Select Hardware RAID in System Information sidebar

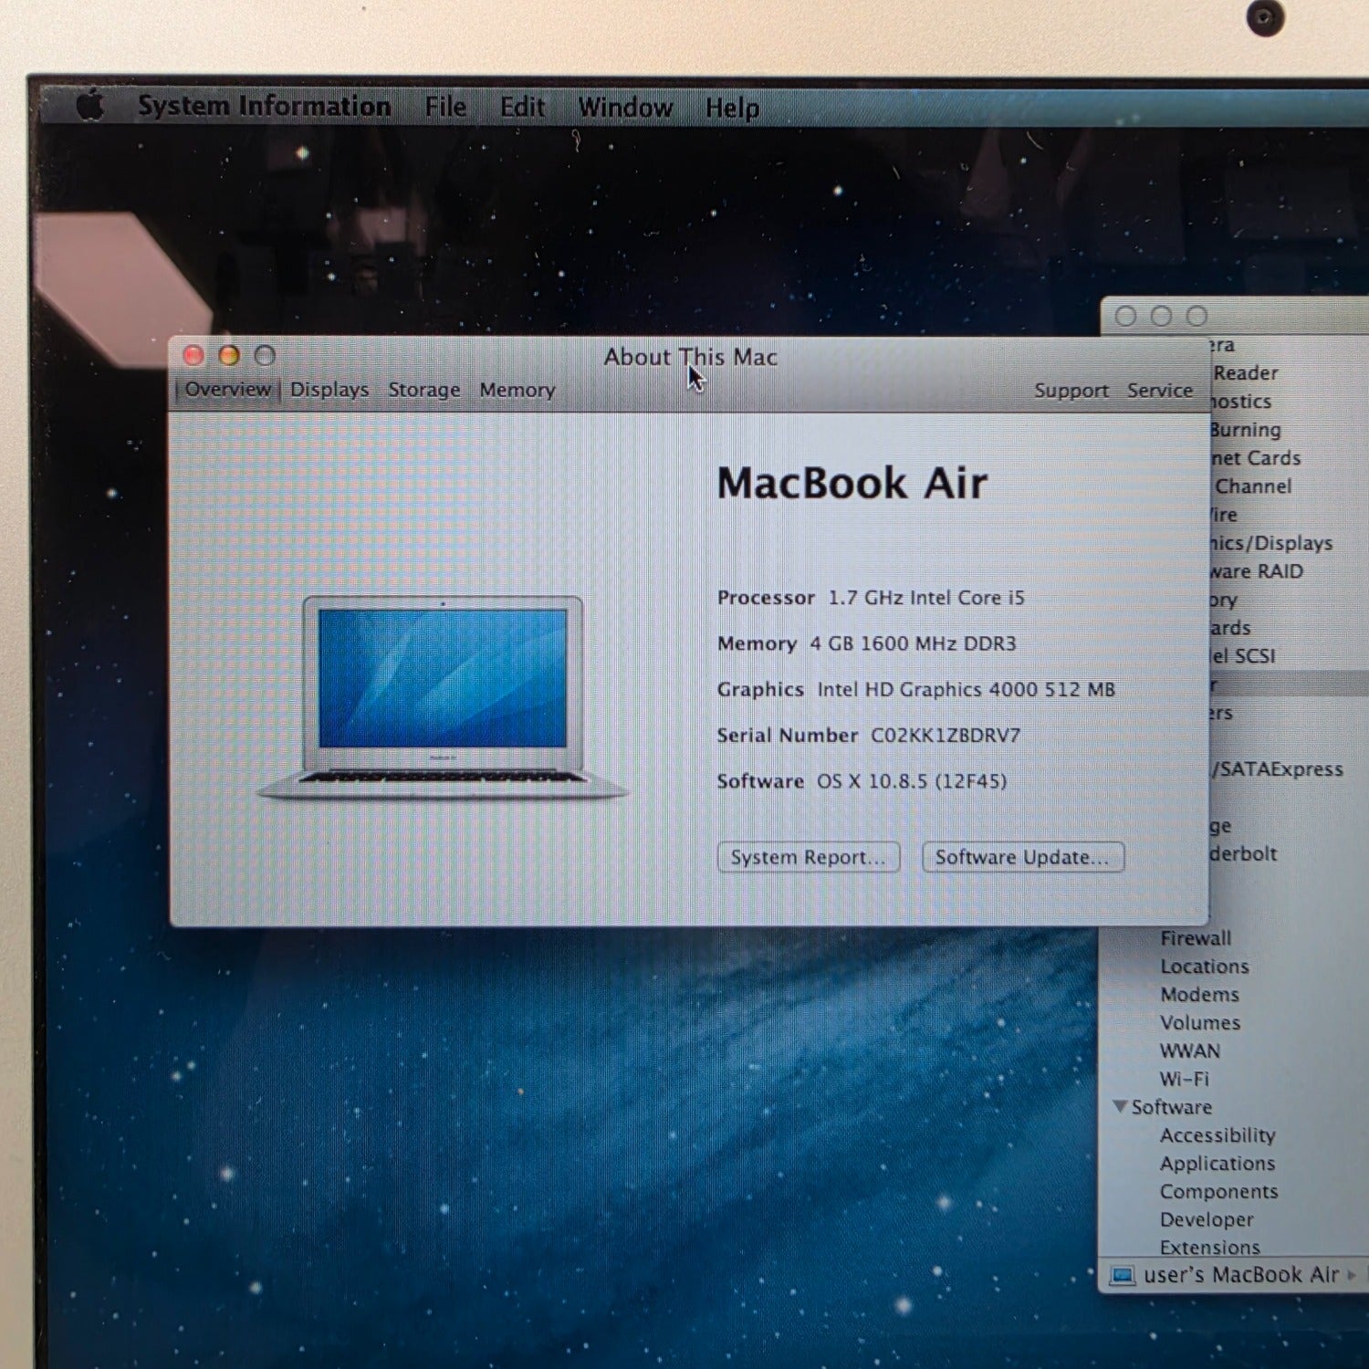1257,571
